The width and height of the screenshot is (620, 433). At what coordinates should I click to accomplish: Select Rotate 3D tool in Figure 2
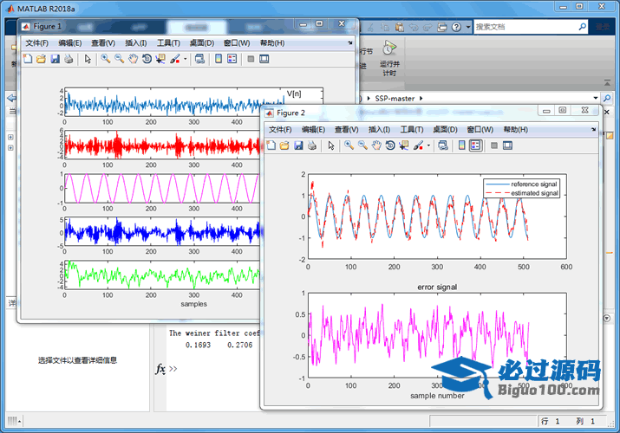(x=390, y=145)
